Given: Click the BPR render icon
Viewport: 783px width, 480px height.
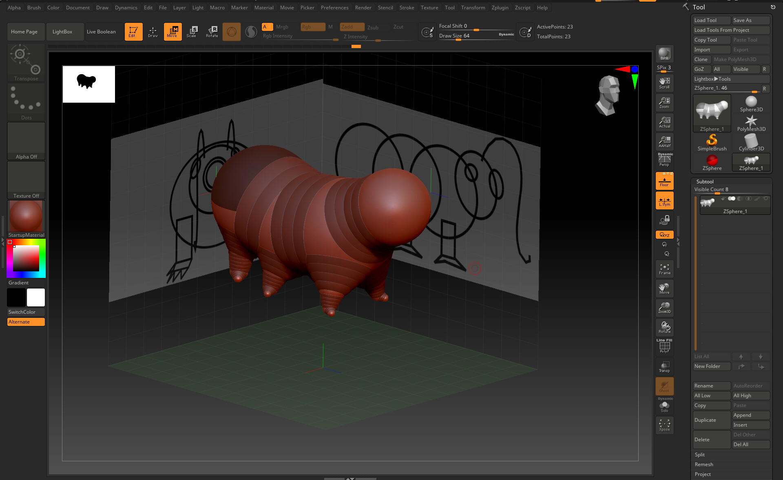Looking at the screenshot, I should pos(664,54).
